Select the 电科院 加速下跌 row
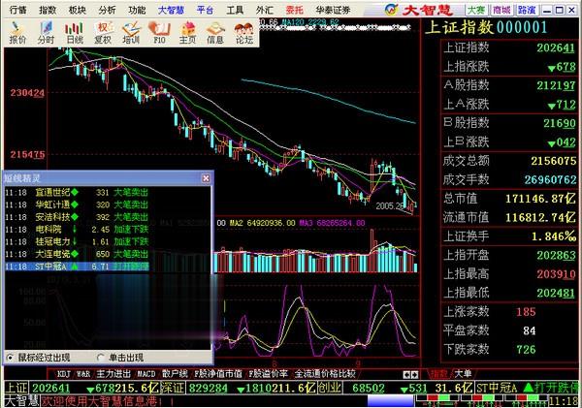Screen dimensions: 582x408 coord(77,230)
